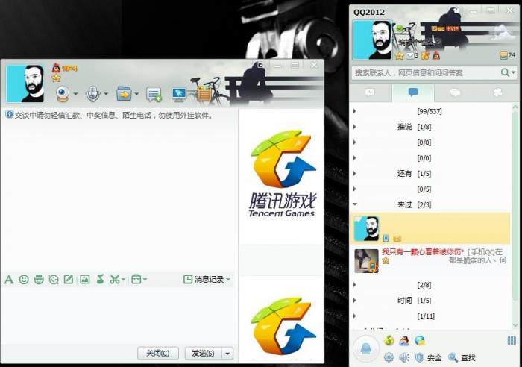
Task: Open the magic emoticon (hat face) picker
Action: [39, 279]
